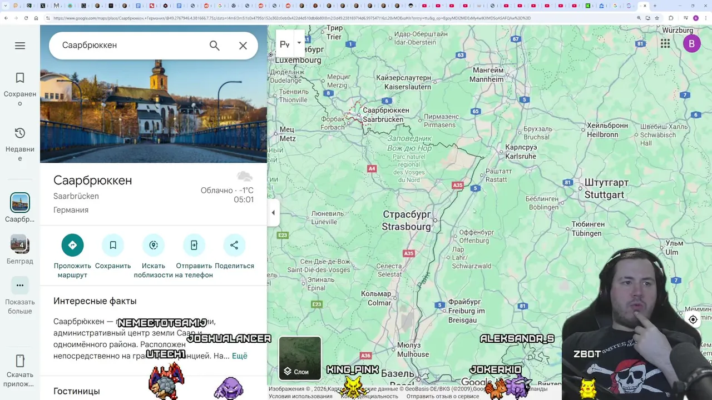
Task: Open the Google apps grid
Action: 665,43
